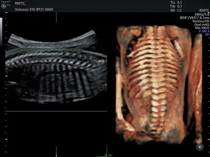Toggle the 3D indicator beside the A marker

point(110,155)
